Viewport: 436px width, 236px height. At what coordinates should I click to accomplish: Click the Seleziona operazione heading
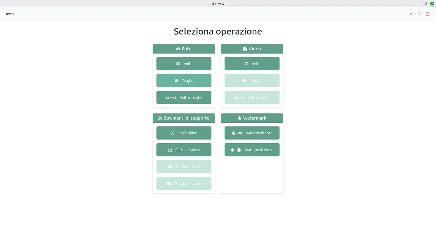point(218,31)
